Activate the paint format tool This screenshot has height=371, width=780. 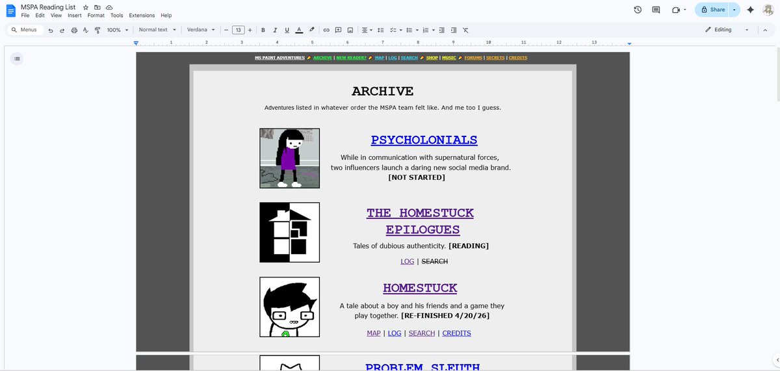click(97, 30)
